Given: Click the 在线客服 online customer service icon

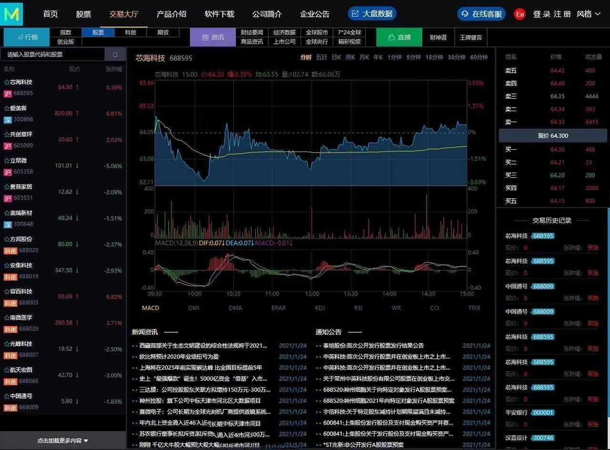Looking at the screenshot, I should pyautogui.click(x=465, y=13).
